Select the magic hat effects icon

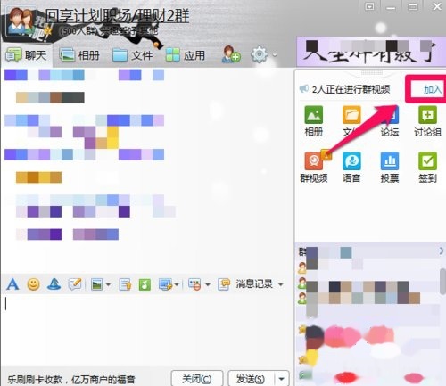pos(54,284)
